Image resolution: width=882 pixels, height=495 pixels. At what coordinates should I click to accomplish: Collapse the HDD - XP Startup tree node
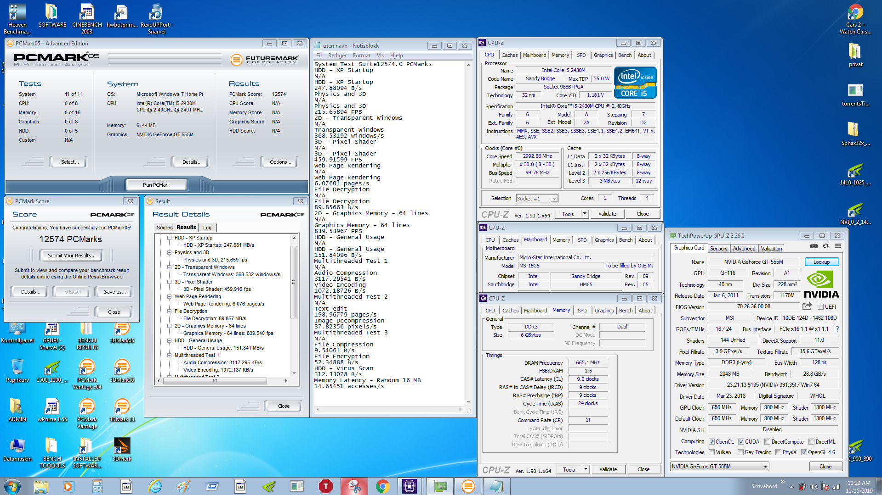click(170, 238)
